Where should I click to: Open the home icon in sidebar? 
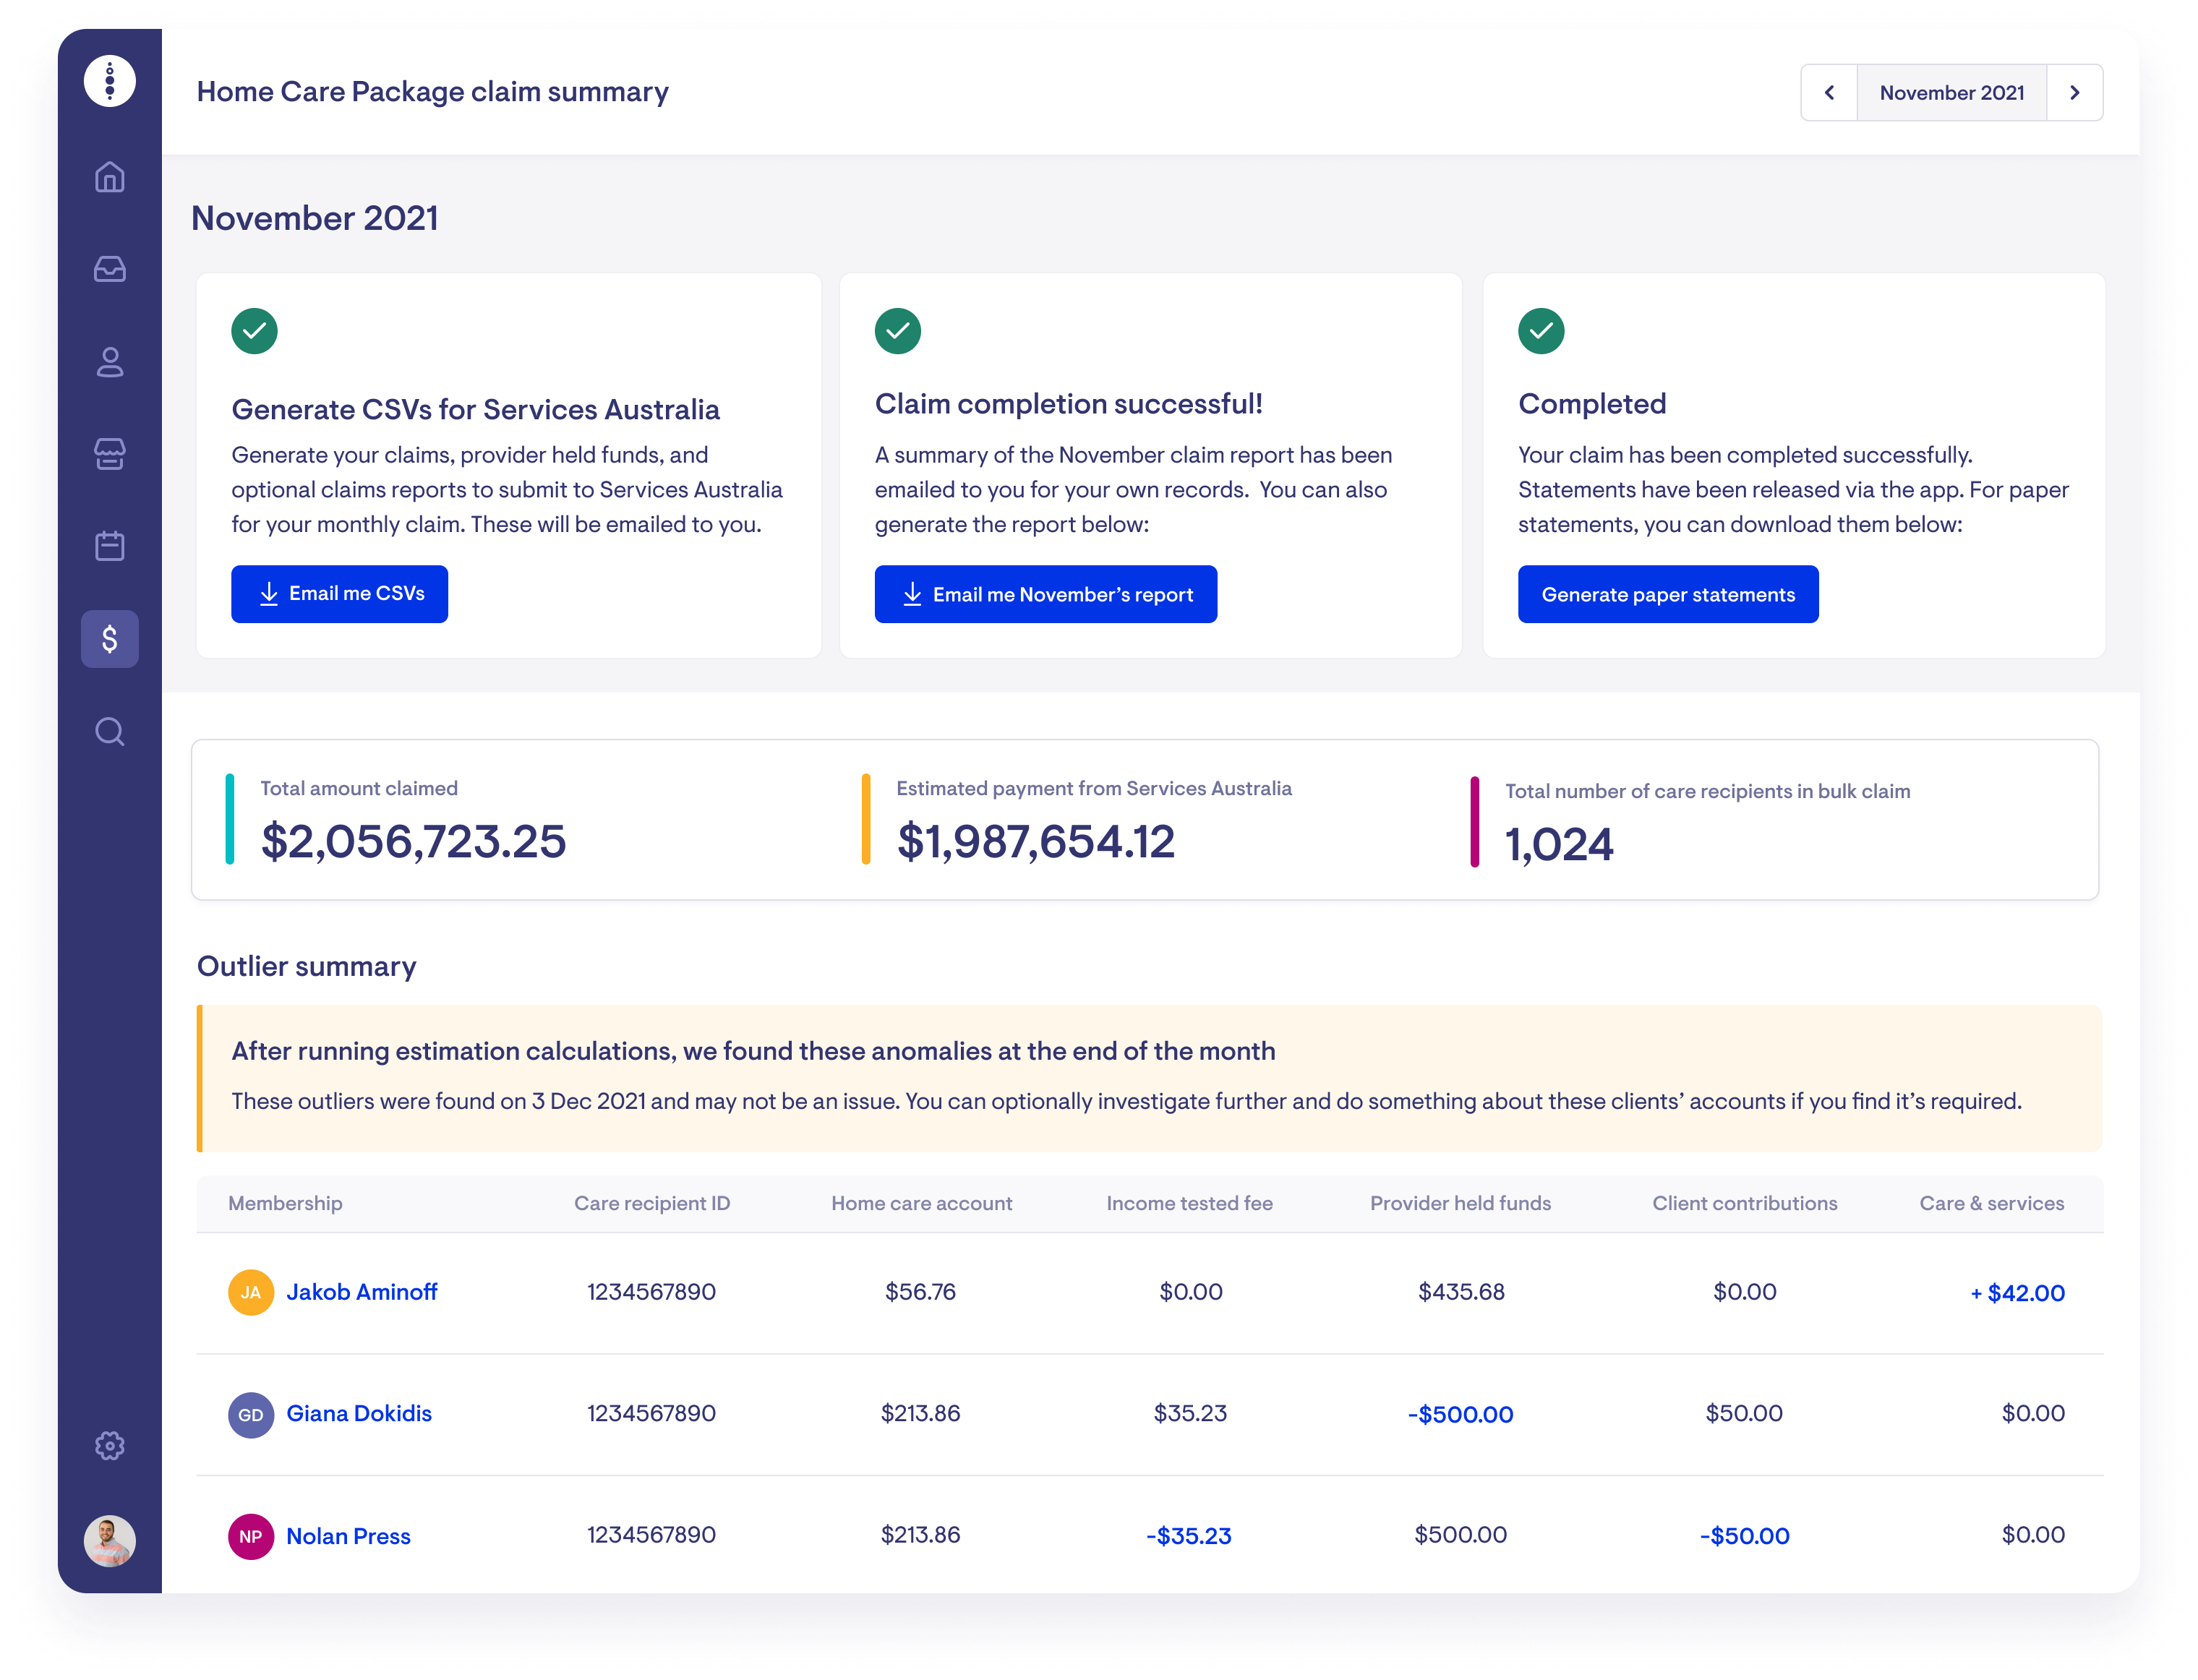point(110,177)
